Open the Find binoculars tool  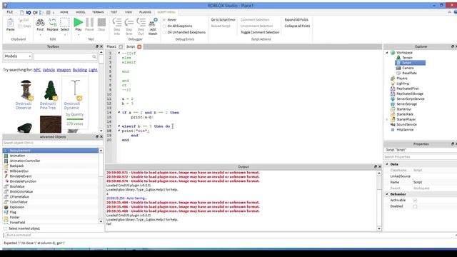40,22
